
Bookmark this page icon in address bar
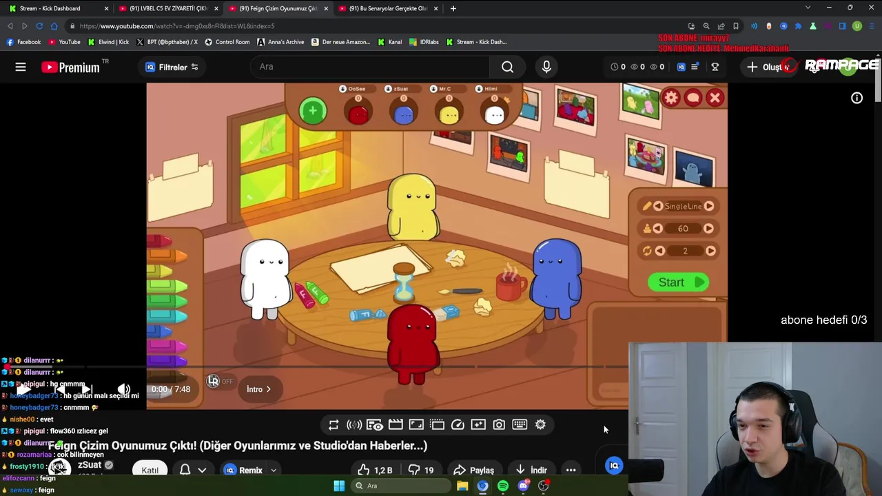(x=736, y=26)
